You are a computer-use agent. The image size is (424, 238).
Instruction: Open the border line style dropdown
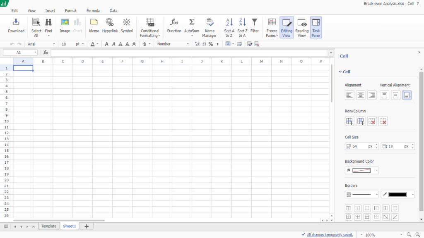point(362,195)
